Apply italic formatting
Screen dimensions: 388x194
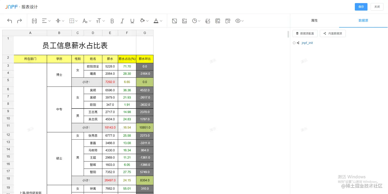[x=122, y=21]
